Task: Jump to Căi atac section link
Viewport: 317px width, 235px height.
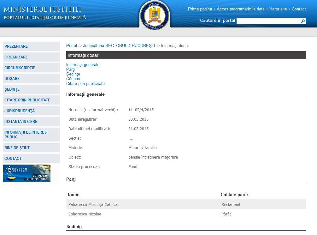Action: point(73,79)
